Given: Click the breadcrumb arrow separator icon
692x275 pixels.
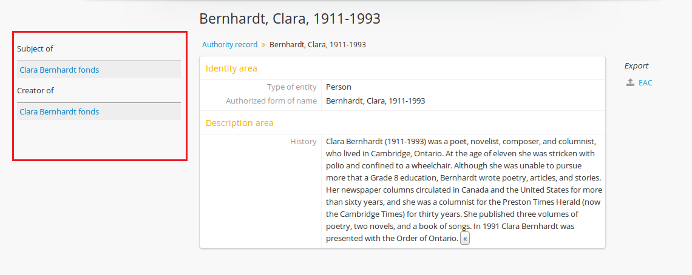Looking at the screenshot, I should pyautogui.click(x=263, y=44).
